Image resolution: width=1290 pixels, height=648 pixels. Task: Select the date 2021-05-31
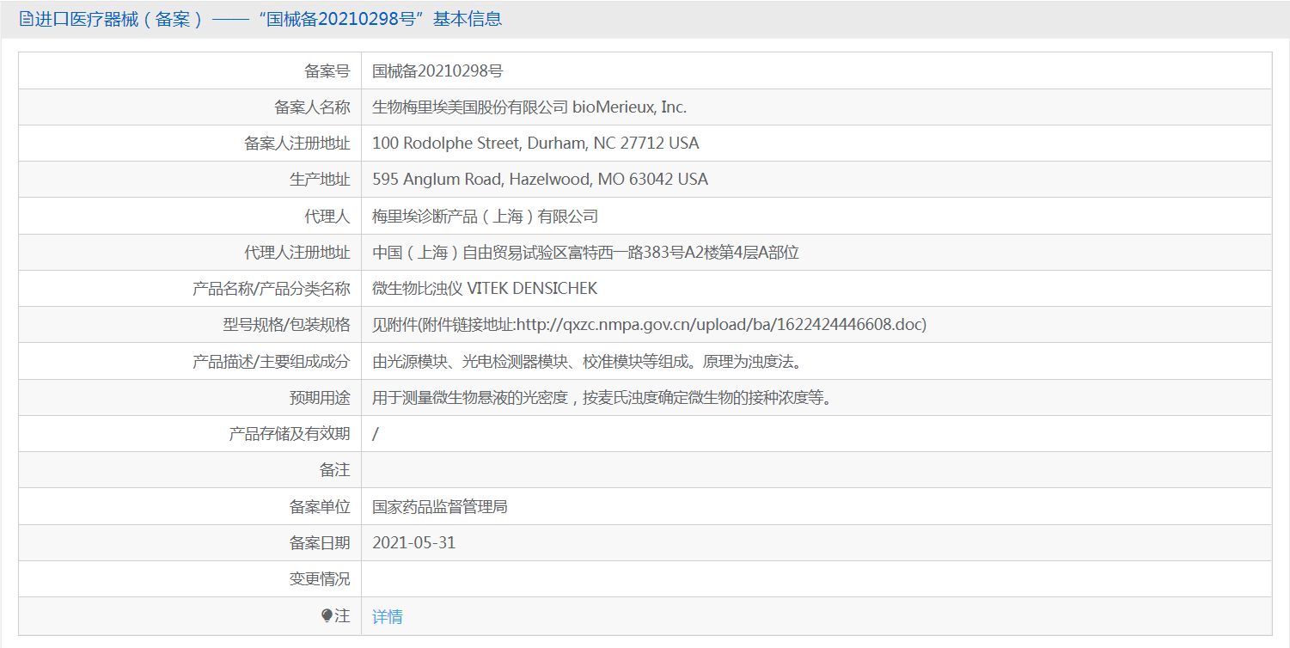[x=413, y=542]
